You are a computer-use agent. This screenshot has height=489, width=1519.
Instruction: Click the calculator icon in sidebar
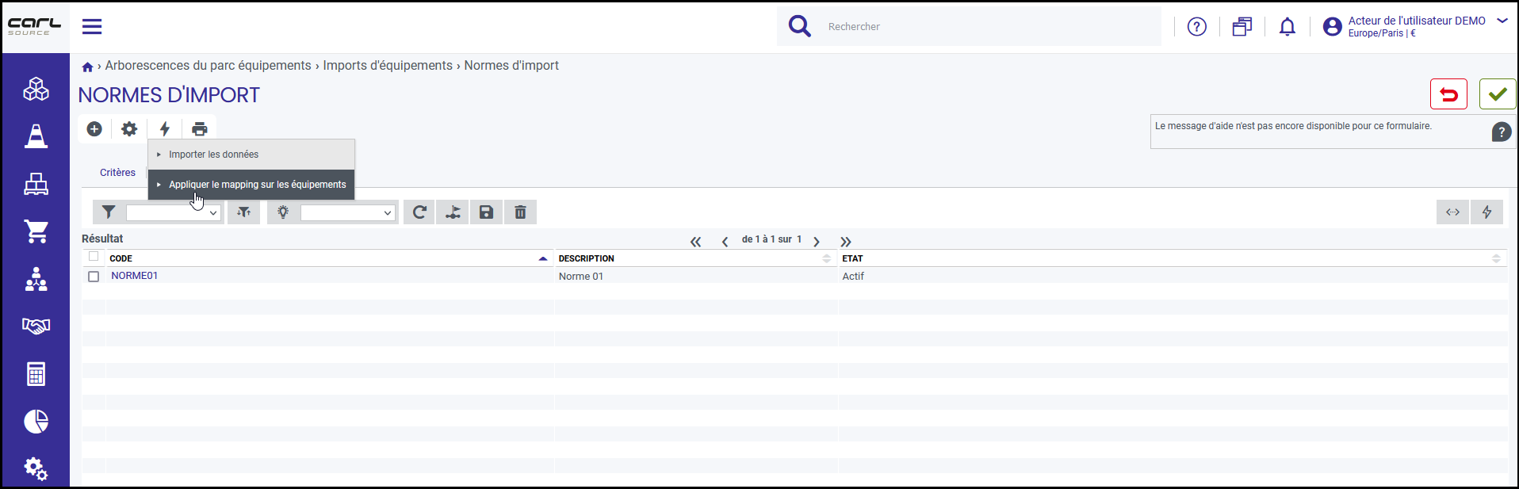pyautogui.click(x=36, y=373)
